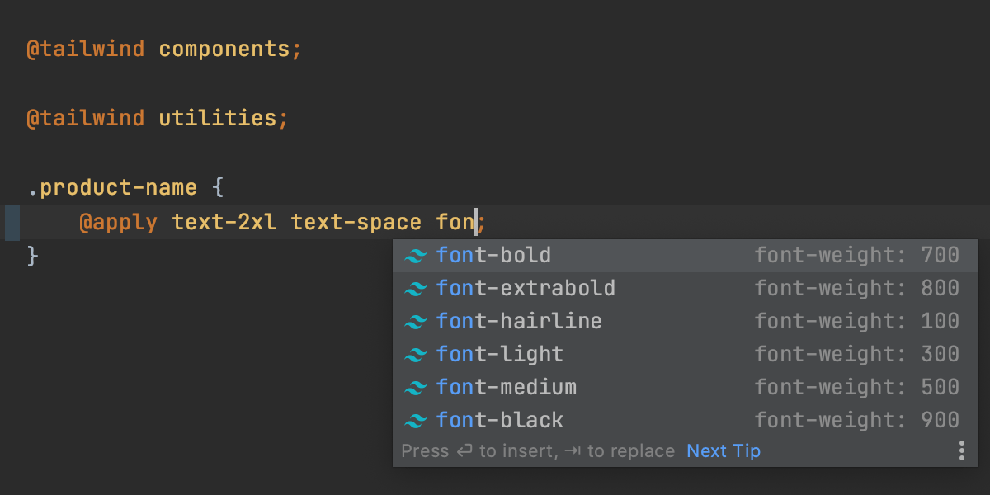Click the Tailwind icon beside font-bold
This screenshot has height=495, width=990.
(414, 257)
